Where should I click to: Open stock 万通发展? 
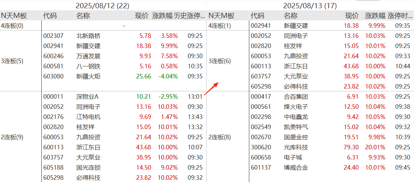(88, 56)
